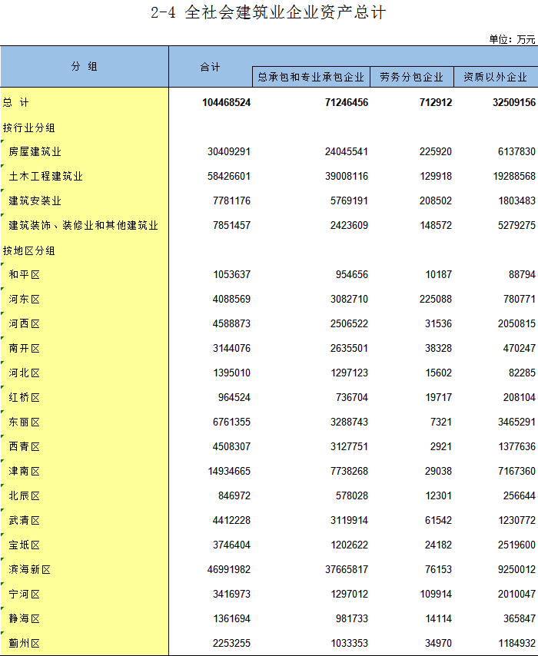This screenshot has height=656, width=538.
Task: Click the bold value 712912
Action: point(436,102)
